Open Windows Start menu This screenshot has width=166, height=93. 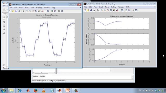point(3,90)
